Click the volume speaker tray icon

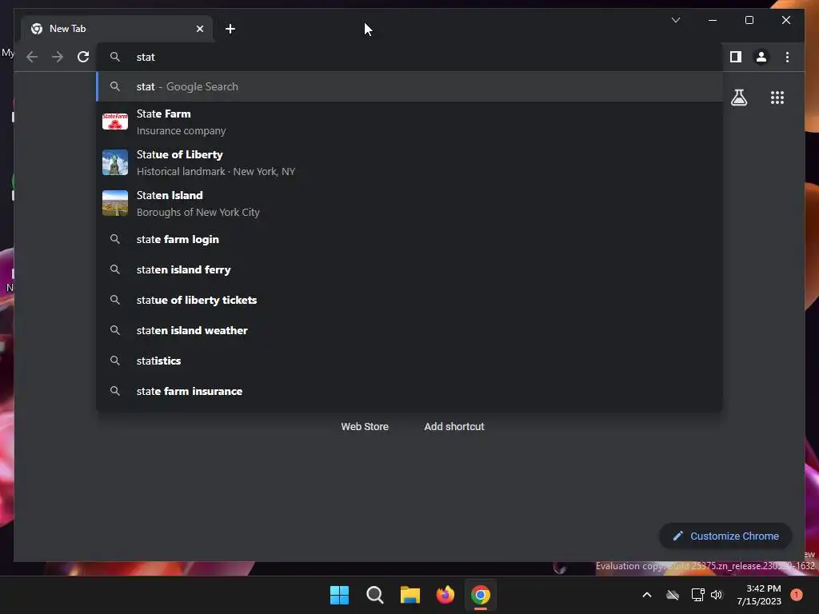pos(717,595)
